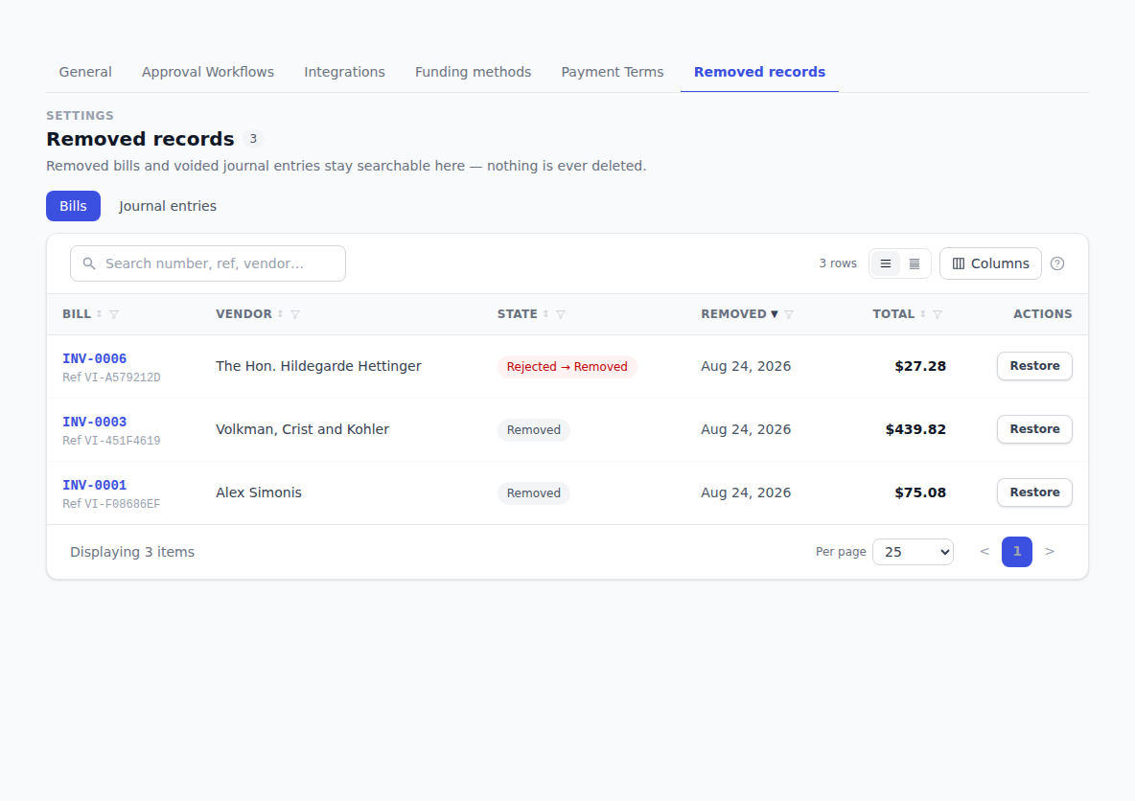Screen dimensions: 1135x801
Task: Click vendor Volkman, Crist and Kohler
Action: point(303,429)
